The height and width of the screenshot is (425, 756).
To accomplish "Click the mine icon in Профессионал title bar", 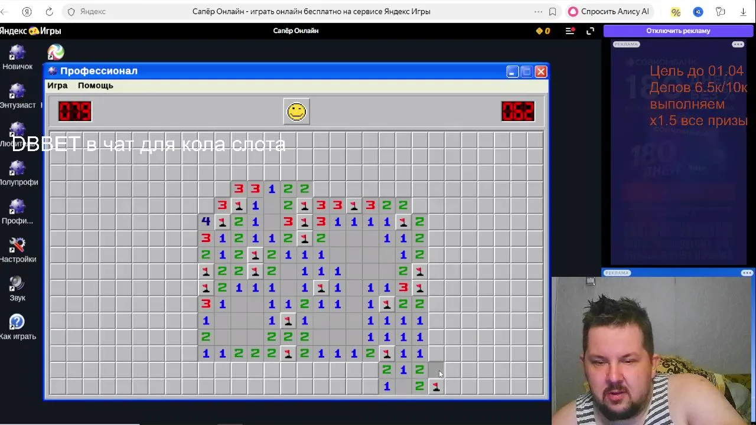I will click(53, 71).
